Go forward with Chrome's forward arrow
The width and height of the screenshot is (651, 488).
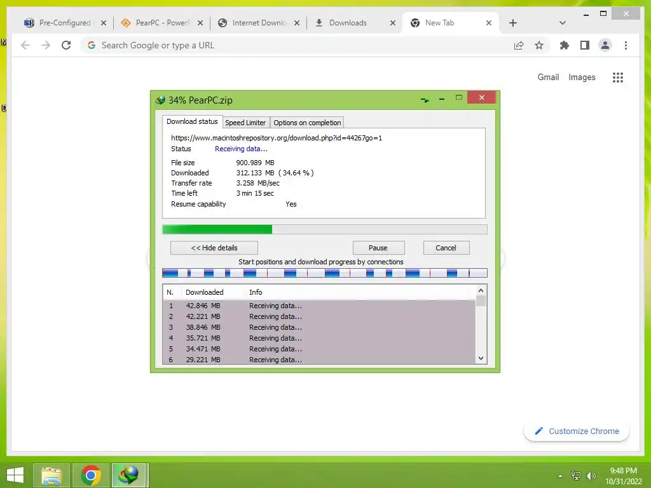pyautogui.click(x=46, y=45)
